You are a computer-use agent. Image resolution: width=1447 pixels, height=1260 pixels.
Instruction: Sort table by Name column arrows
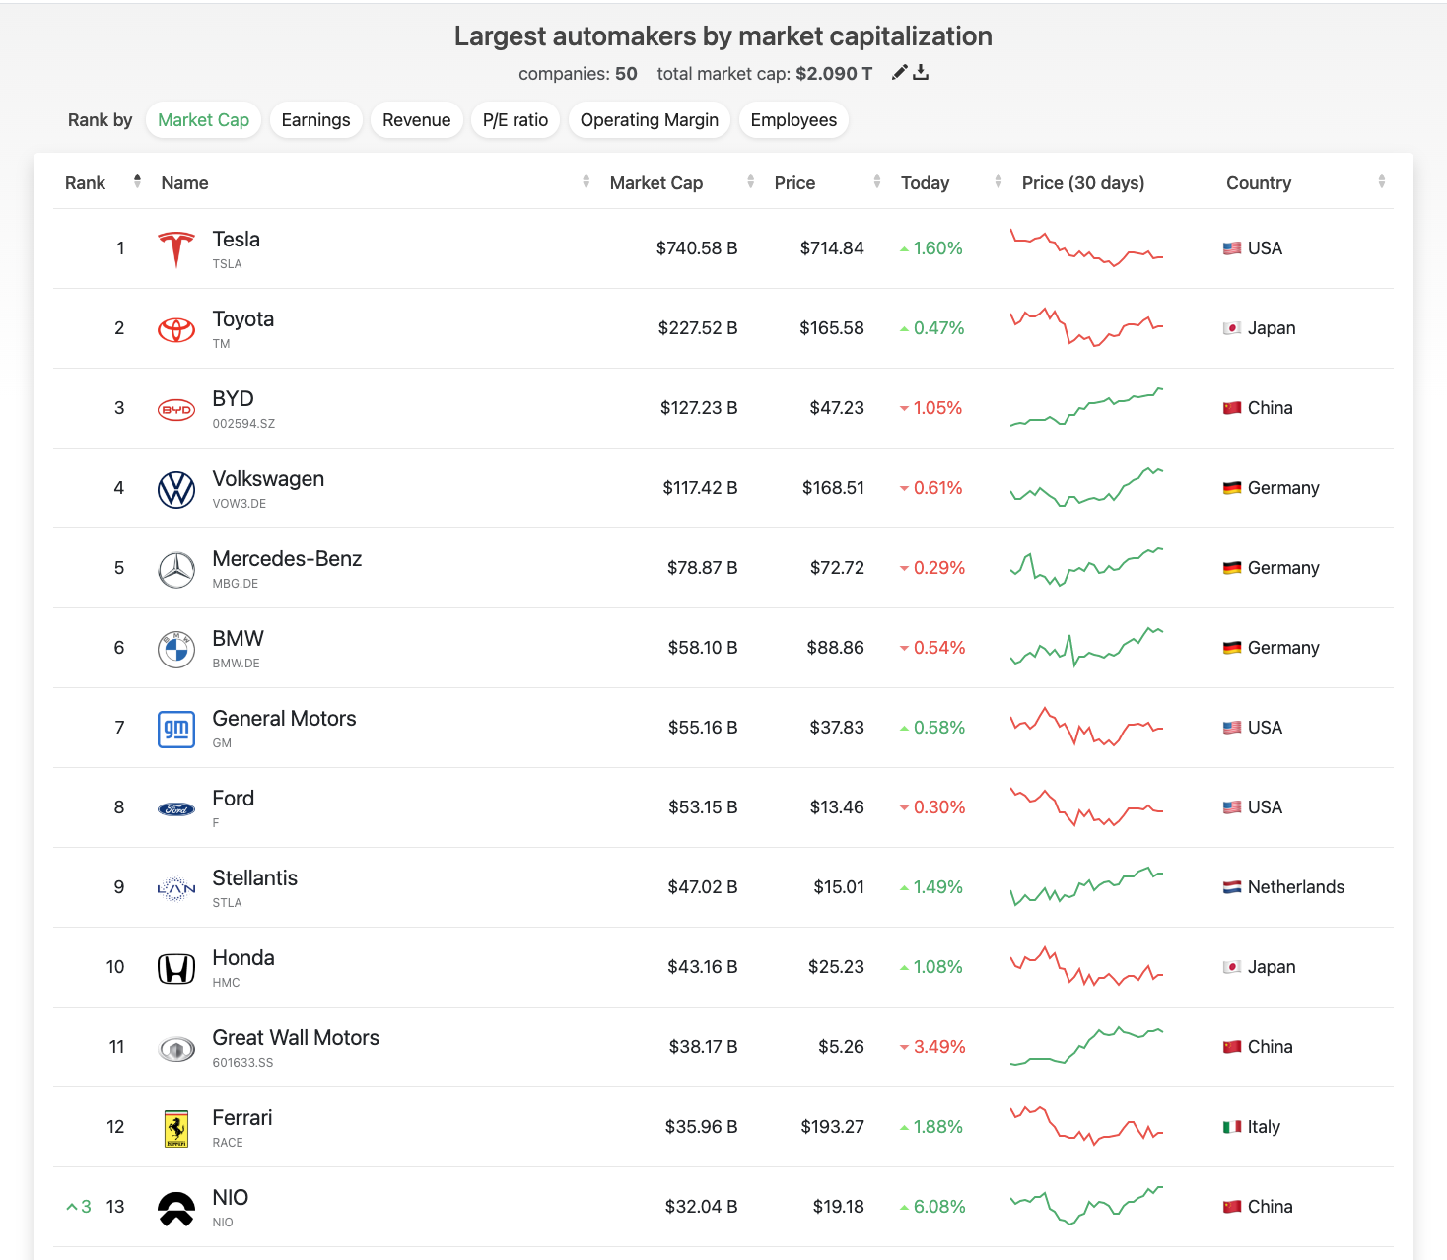(x=586, y=181)
